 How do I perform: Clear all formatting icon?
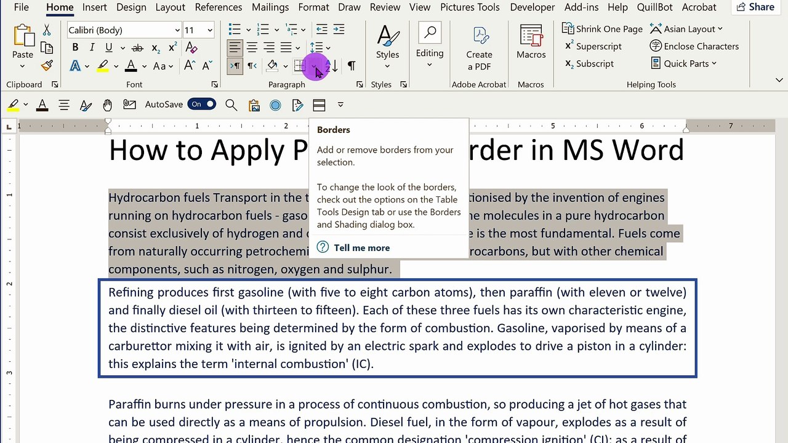pos(191,47)
